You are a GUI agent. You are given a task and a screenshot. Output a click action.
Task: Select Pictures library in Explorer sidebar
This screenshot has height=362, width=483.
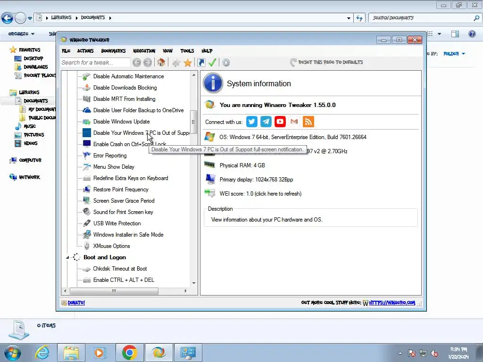tap(34, 135)
